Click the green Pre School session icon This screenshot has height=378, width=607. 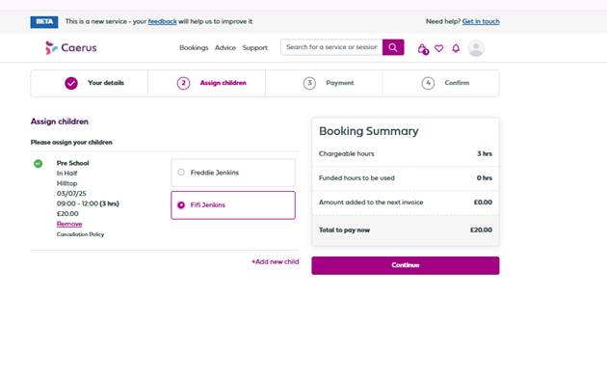point(38,164)
